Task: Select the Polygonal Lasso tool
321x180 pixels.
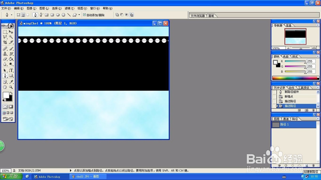Action: (5, 37)
